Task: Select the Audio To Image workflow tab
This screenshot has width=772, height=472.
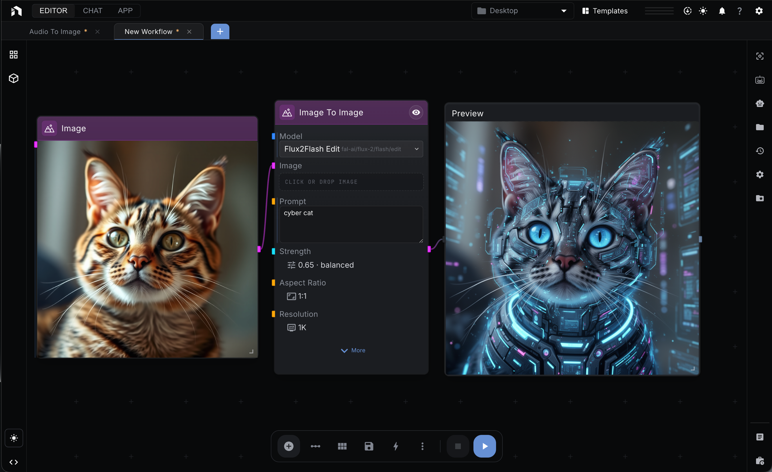Action: pos(55,31)
